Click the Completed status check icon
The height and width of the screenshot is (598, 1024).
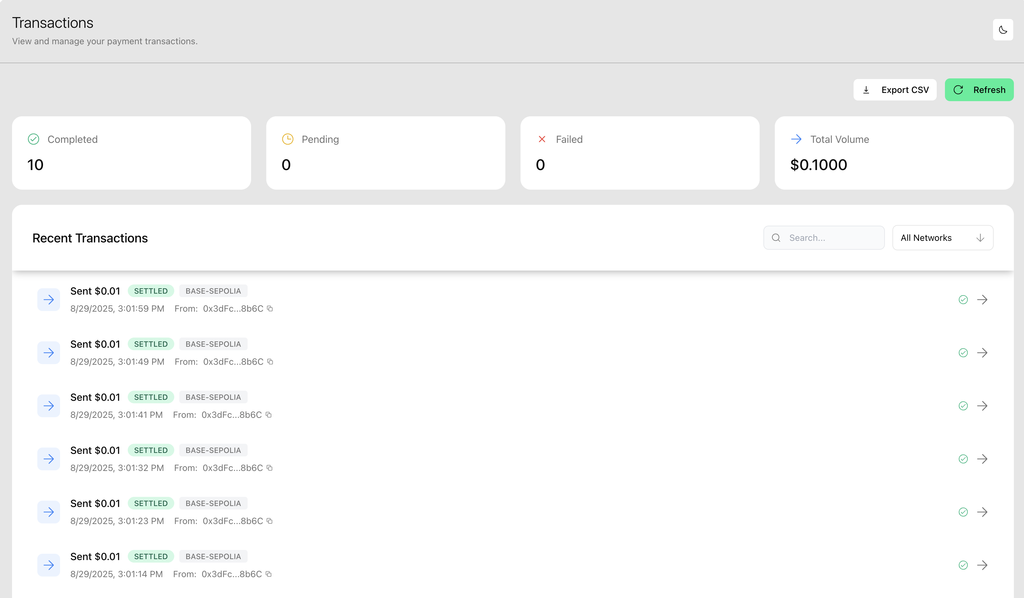coord(33,139)
